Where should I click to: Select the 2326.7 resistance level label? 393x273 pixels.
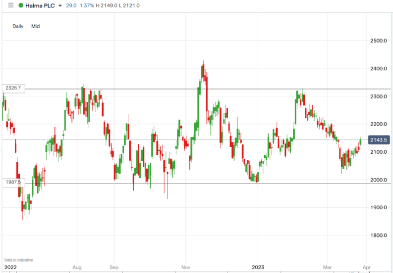click(13, 88)
